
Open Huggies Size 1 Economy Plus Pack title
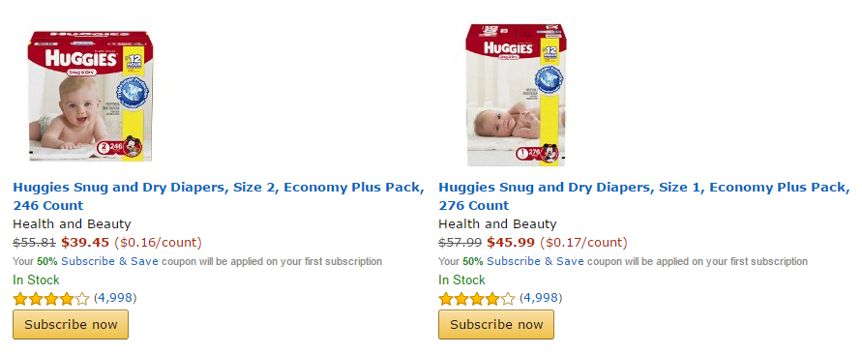[x=643, y=196]
